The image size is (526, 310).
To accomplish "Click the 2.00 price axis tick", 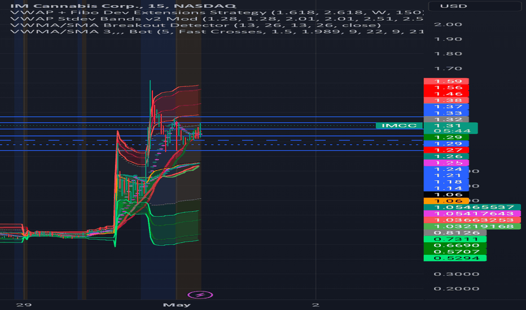I will (448, 24).
